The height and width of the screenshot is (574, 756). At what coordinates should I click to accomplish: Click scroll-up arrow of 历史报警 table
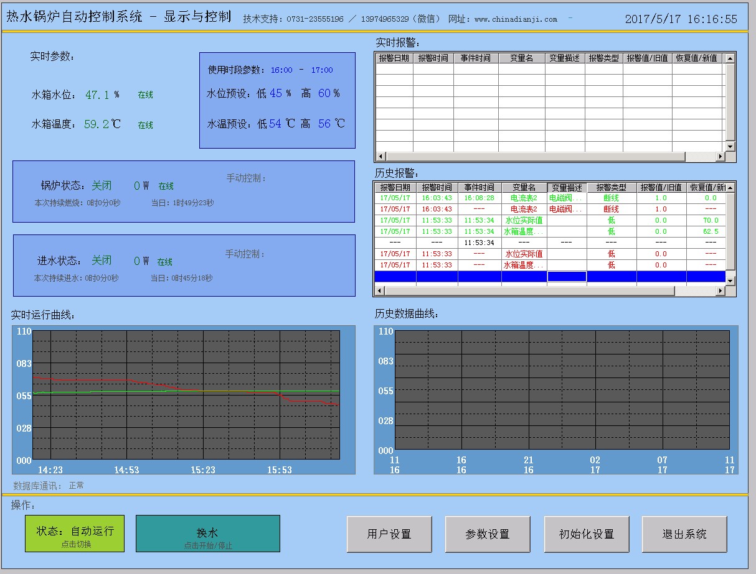(730, 187)
